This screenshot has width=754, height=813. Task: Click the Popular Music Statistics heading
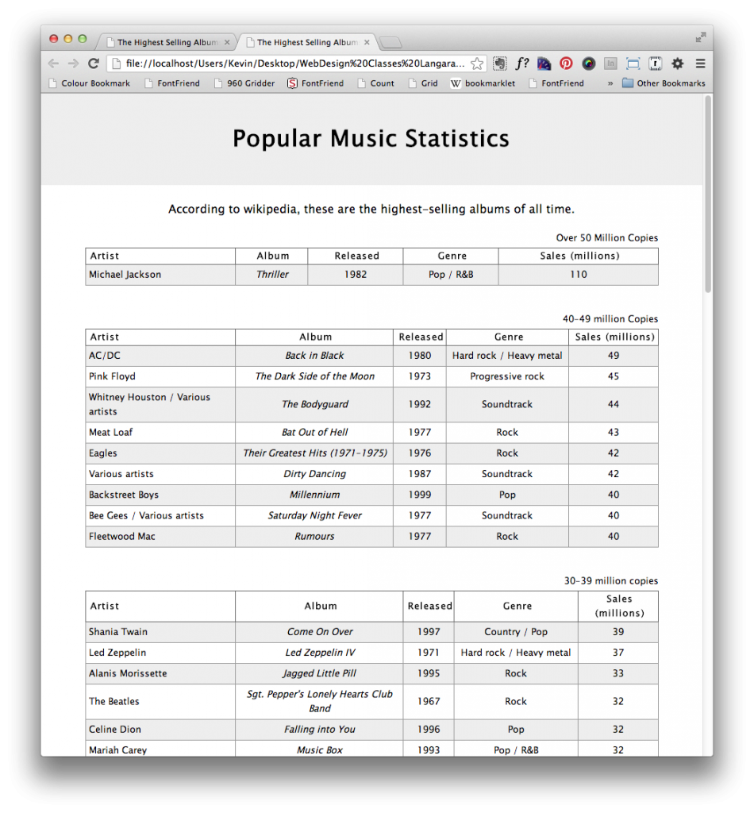tap(371, 138)
